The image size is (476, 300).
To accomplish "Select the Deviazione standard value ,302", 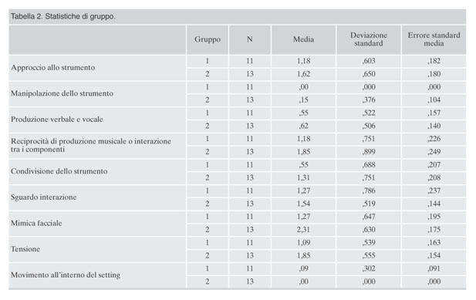I will [369, 268].
